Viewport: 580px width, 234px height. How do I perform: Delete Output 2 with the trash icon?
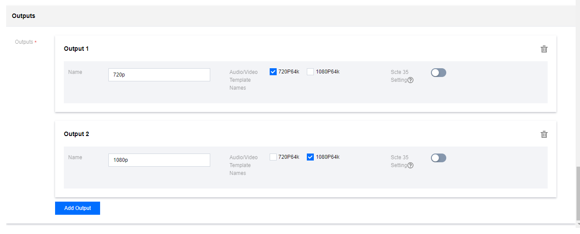coord(544,134)
